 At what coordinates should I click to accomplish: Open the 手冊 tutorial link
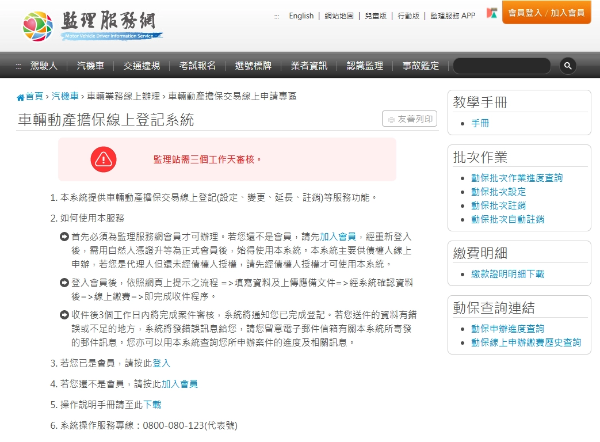480,123
